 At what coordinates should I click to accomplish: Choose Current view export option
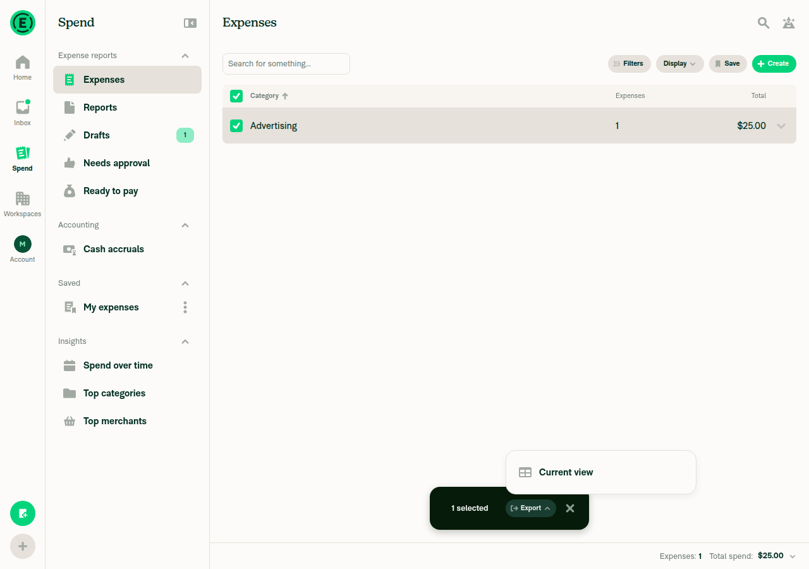[601, 472]
